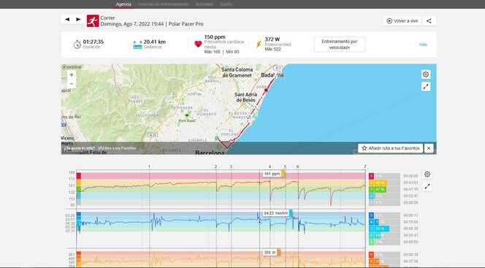
Task: Open graph settings gear icon
Action: point(427,175)
